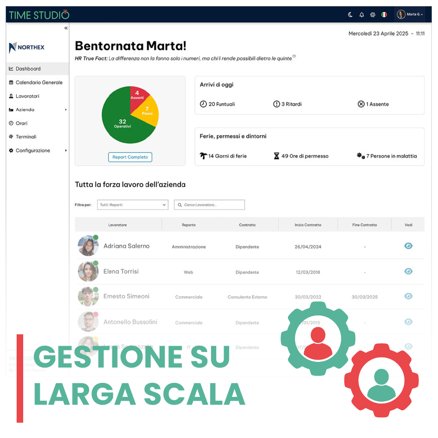This screenshot has height=438, width=438.
Task: Change language via the Italian flag icon
Action: 384,14
